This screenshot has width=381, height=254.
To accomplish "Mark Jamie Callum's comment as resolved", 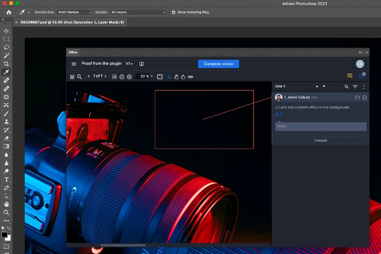I will [x=364, y=97].
